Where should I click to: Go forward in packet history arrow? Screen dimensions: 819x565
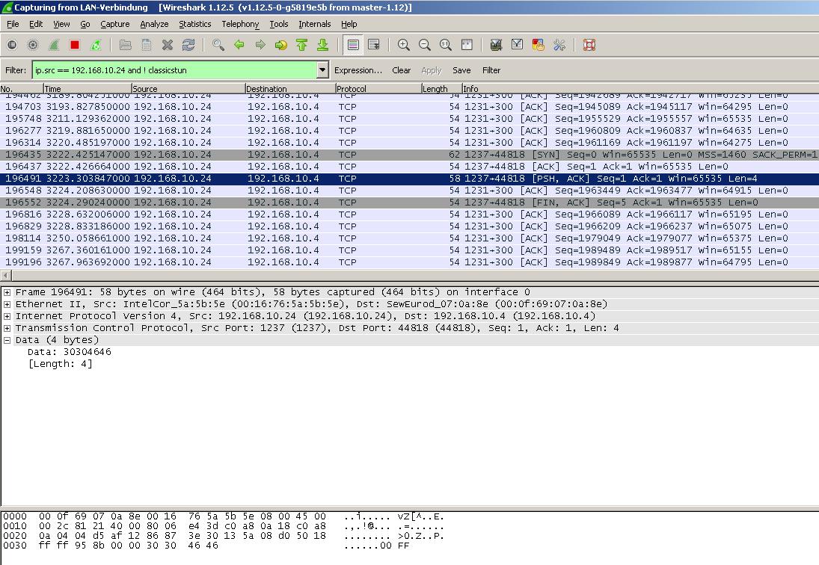(x=260, y=45)
